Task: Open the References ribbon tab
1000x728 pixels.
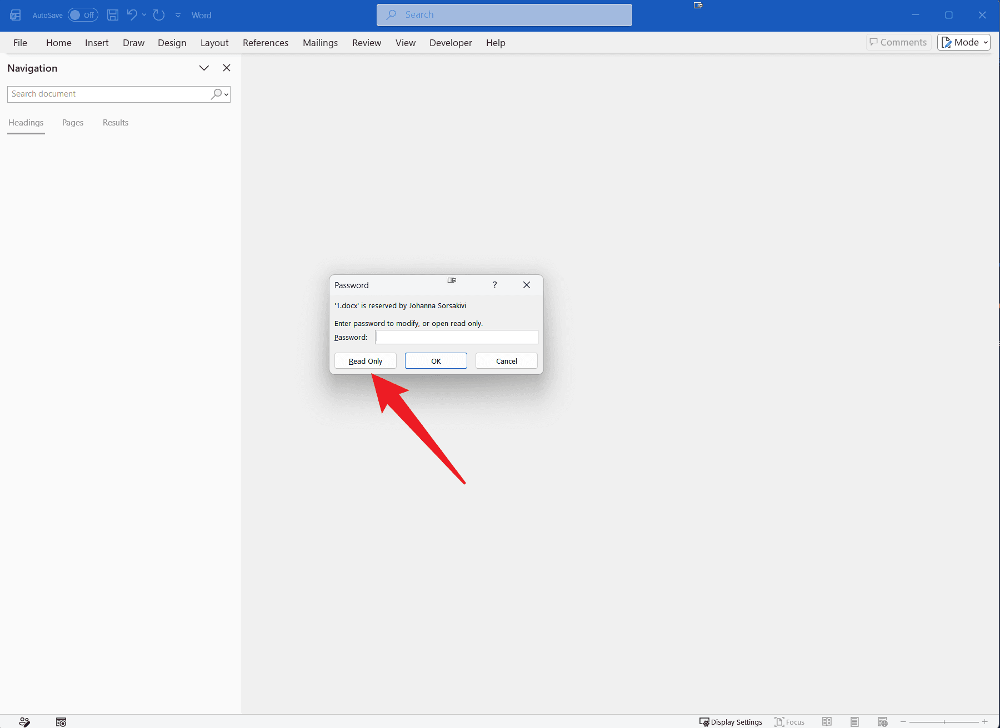Action: click(x=266, y=43)
